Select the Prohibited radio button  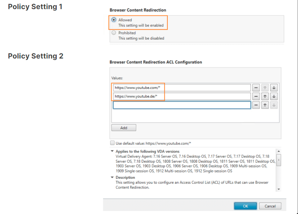[114, 33]
